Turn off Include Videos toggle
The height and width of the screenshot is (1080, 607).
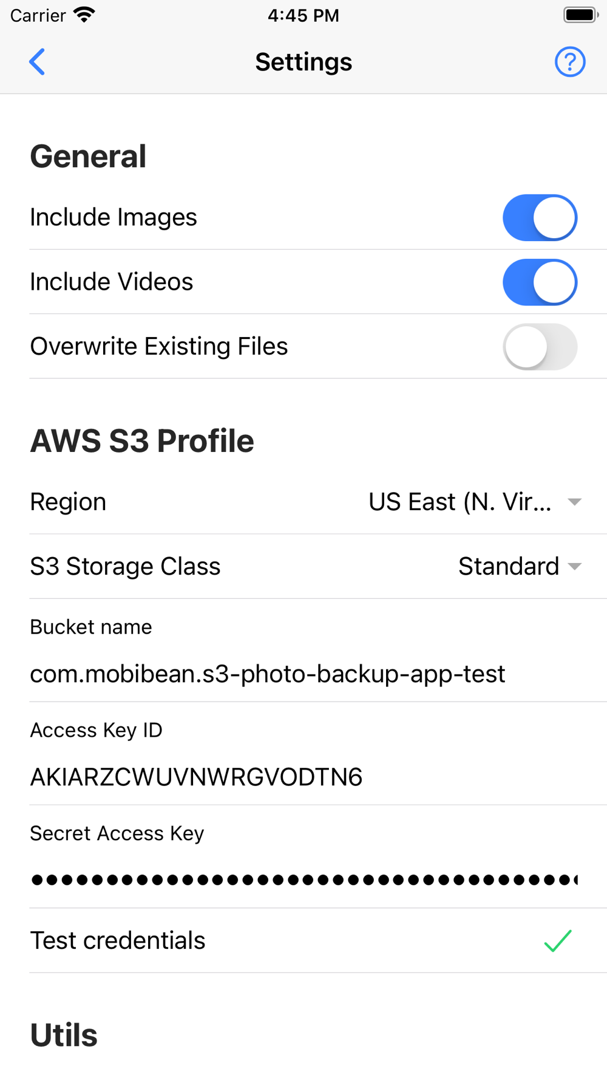pyautogui.click(x=540, y=282)
